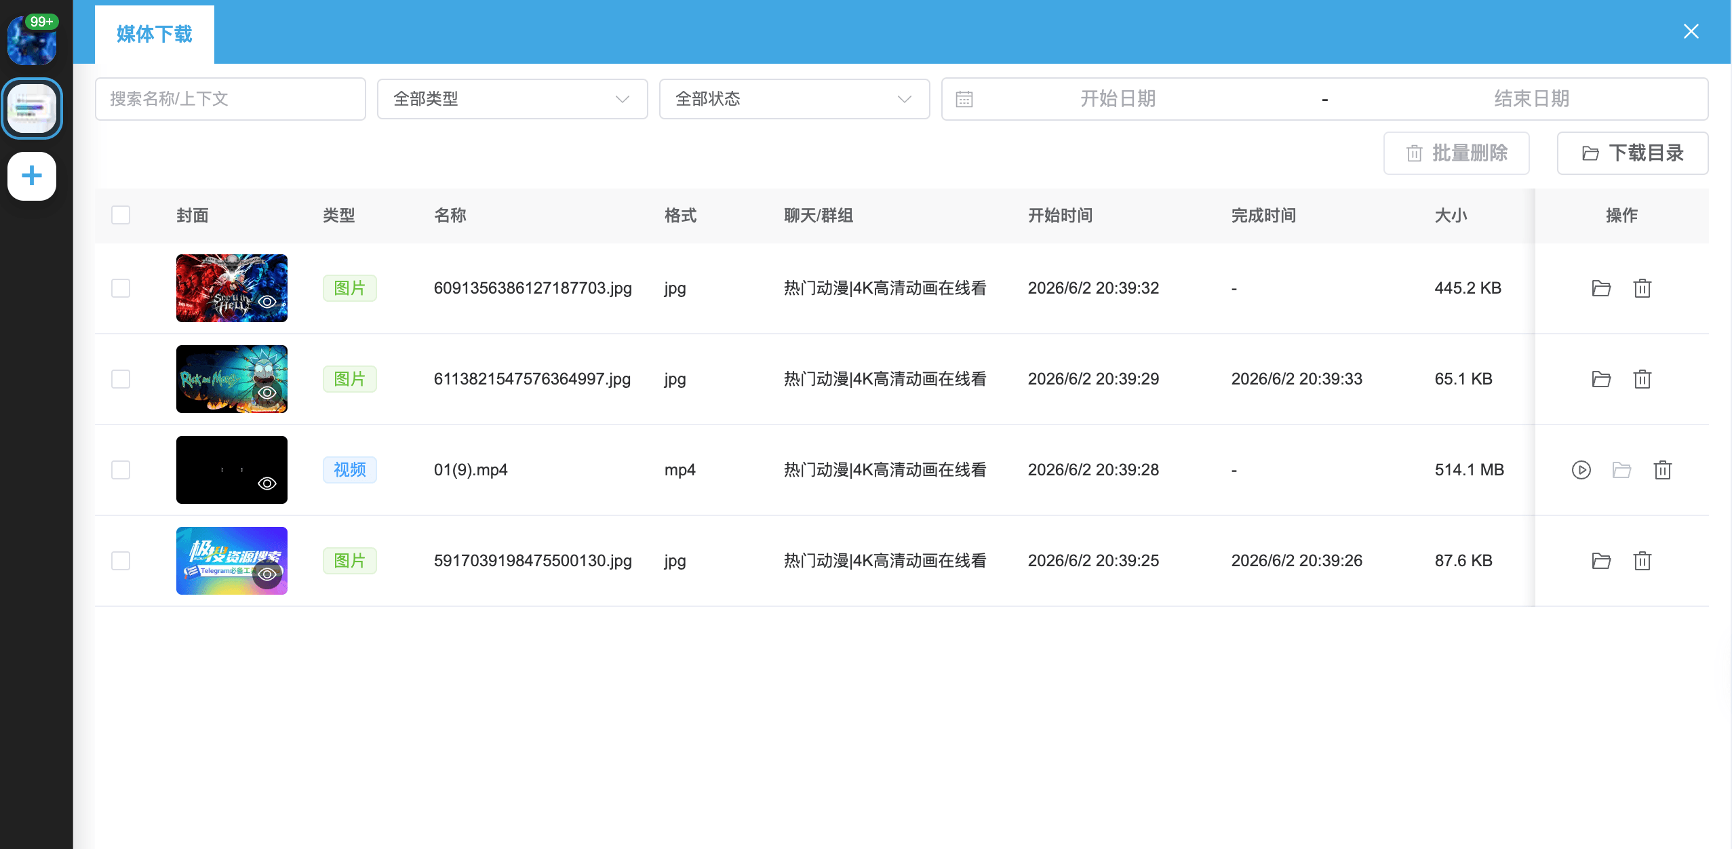This screenshot has height=849, width=1732.
Task: Click the 87.6 KB size value
Action: 1463,561
